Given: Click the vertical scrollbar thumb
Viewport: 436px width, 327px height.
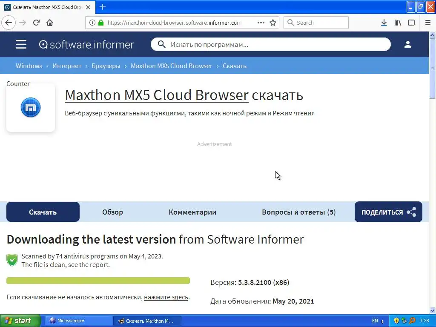Looking at the screenshot, I should (x=433, y=69).
